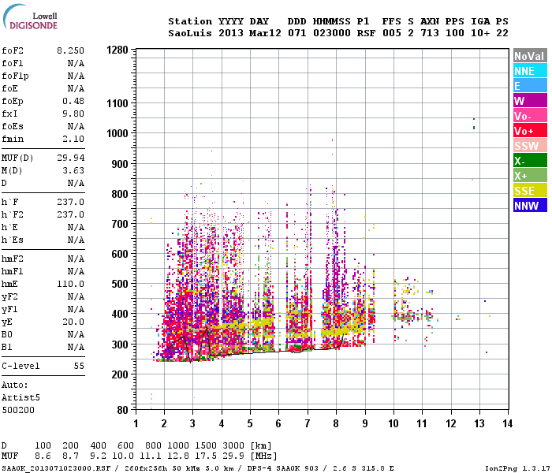Viewport: 552px width, 473px height.
Task: Click the green echo points near 13 MHz top
Action: pos(474,124)
